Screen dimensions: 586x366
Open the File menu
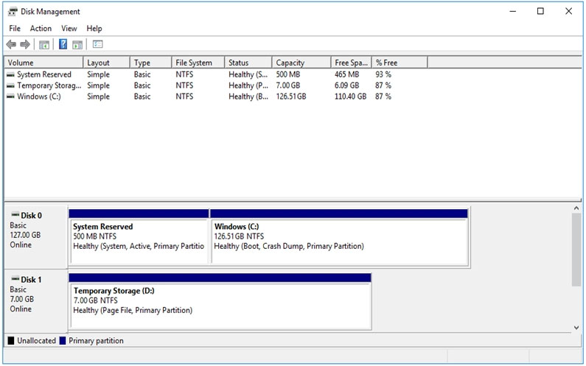point(15,28)
